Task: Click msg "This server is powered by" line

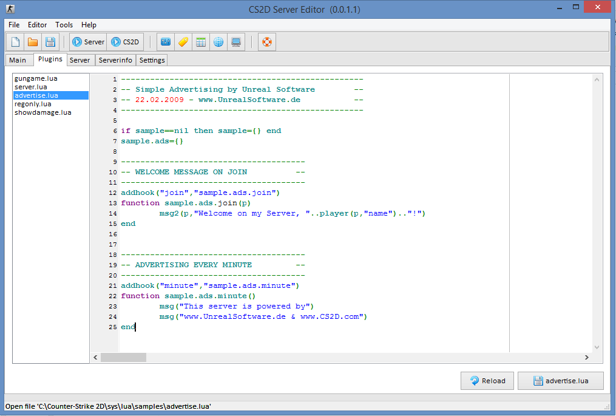Action: tap(237, 306)
